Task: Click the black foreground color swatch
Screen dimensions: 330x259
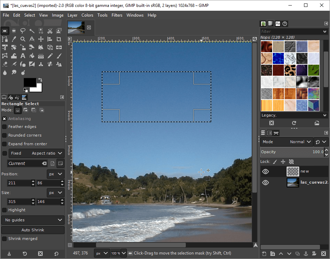Action: [29, 82]
